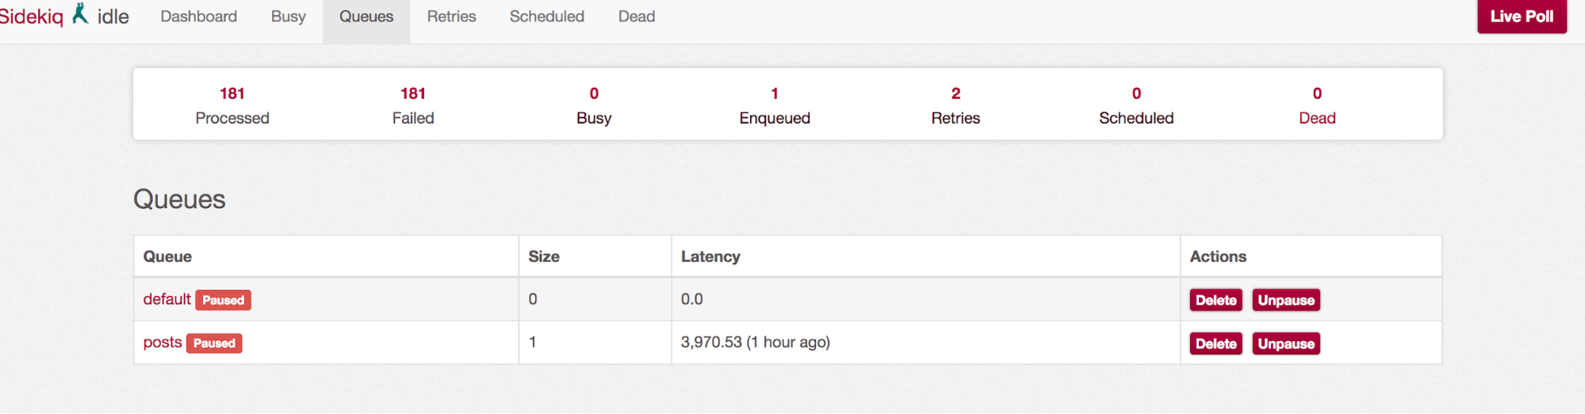The height and width of the screenshot is (414, 1585).
Task: Click the Actions column header
Action: pos(1218,256)
